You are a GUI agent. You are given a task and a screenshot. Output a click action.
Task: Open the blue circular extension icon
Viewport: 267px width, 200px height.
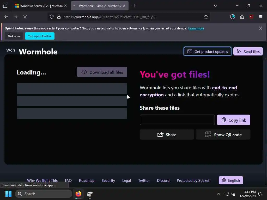232,17
